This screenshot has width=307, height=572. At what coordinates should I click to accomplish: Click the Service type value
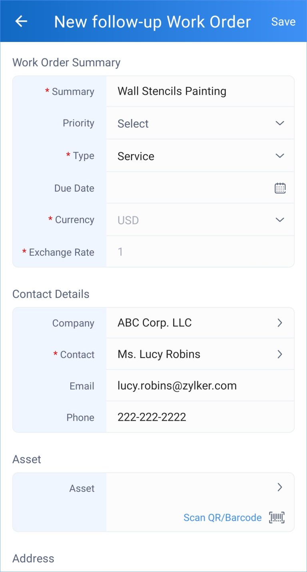pyautogui.click(x=136, y=156)
